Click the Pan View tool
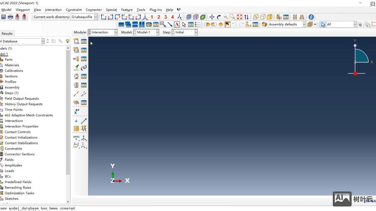The height and width of the screenshot is (211, 376). (x=212, y=17)
